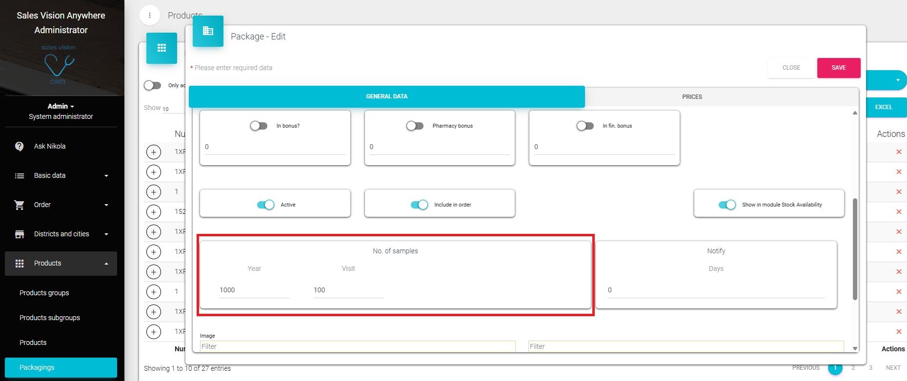907x381 pixels.
Task: Click the Ask Nikola question mark icon
Action: pyautogui.click(x=20, y=146)
